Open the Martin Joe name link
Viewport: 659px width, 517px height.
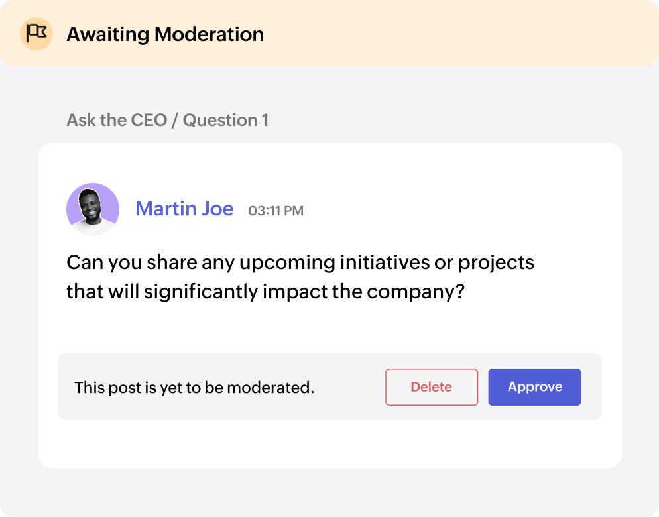[184, 209]
